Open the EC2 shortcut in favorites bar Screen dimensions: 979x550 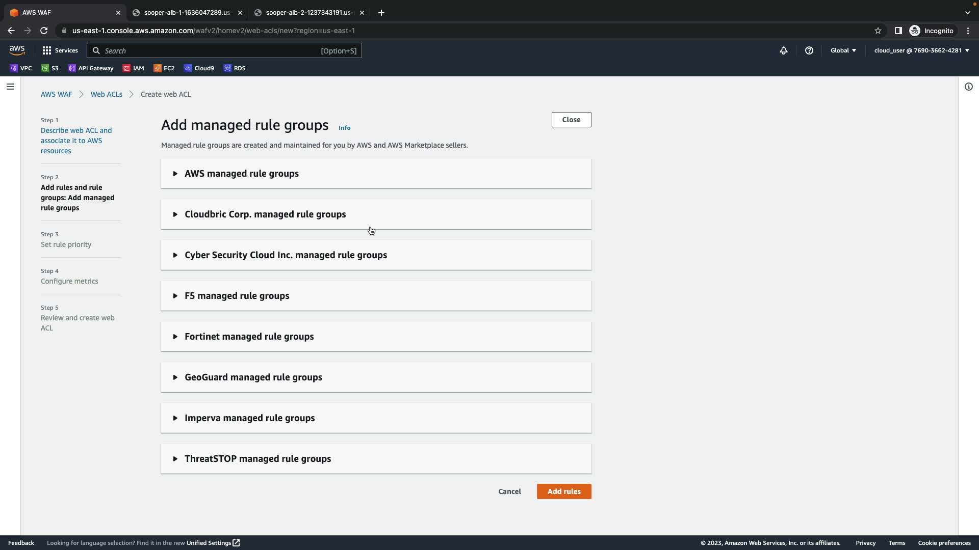[164, 68]
